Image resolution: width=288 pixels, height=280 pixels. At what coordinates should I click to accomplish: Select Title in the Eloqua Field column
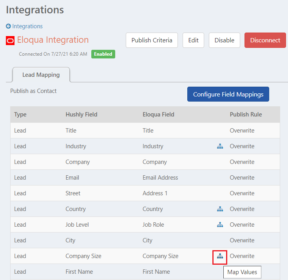148,131
